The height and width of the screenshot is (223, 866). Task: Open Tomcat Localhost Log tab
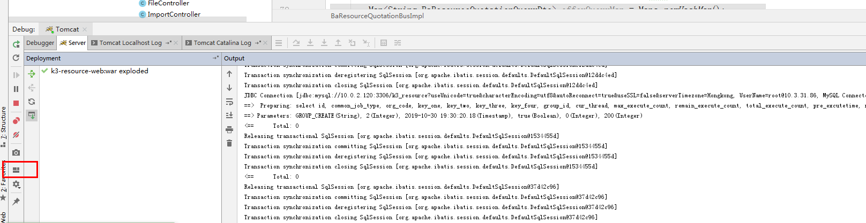tap(130, 43)
